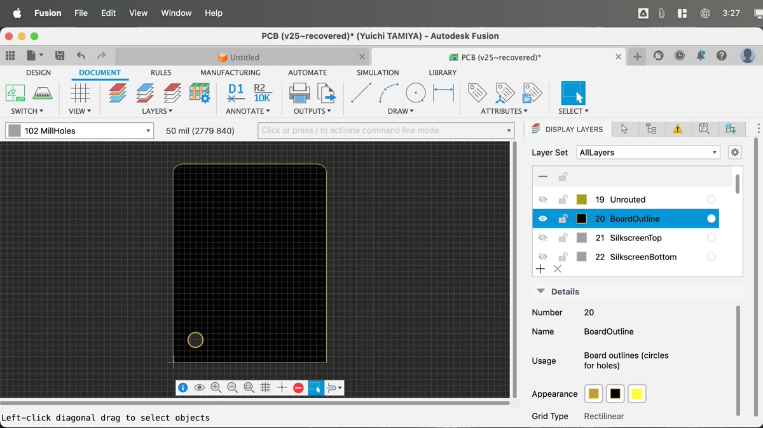Open the ANNOTATE dropdown
The image size is (763, 428).
(x=248, y=111)
